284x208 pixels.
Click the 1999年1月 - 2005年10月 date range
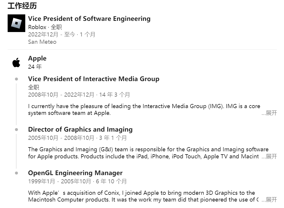click(60, 181)
